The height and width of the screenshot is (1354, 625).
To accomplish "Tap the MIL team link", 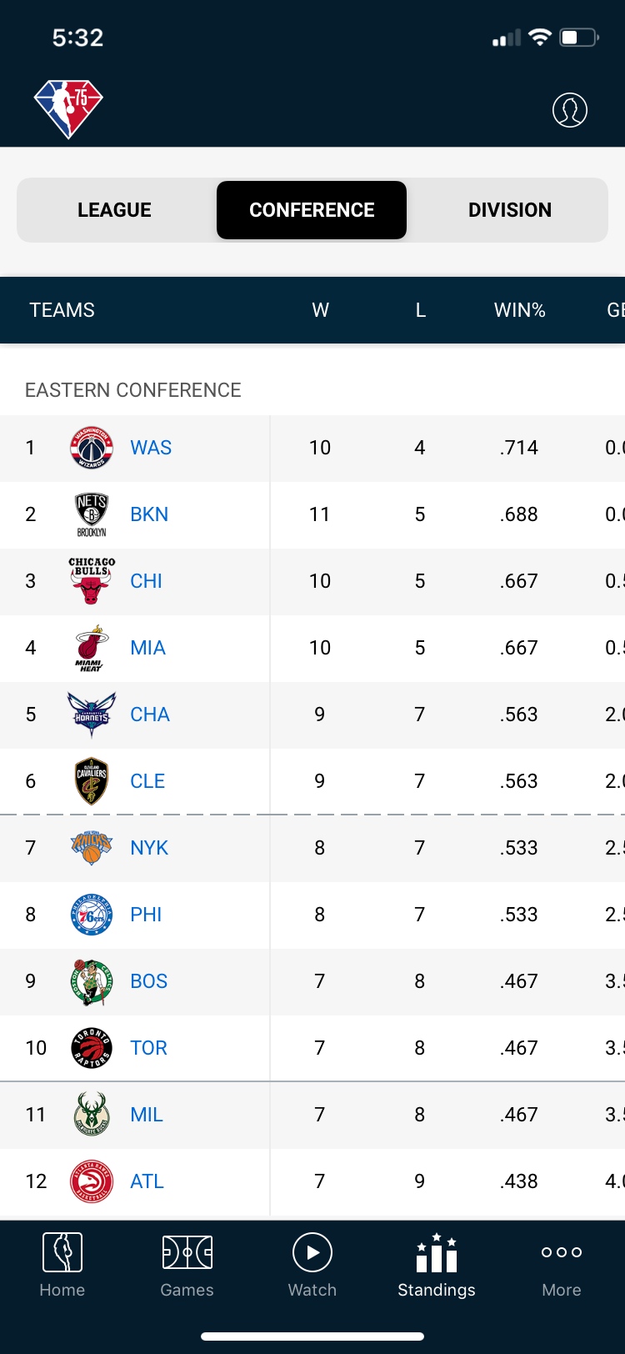I will [147, 1115].
